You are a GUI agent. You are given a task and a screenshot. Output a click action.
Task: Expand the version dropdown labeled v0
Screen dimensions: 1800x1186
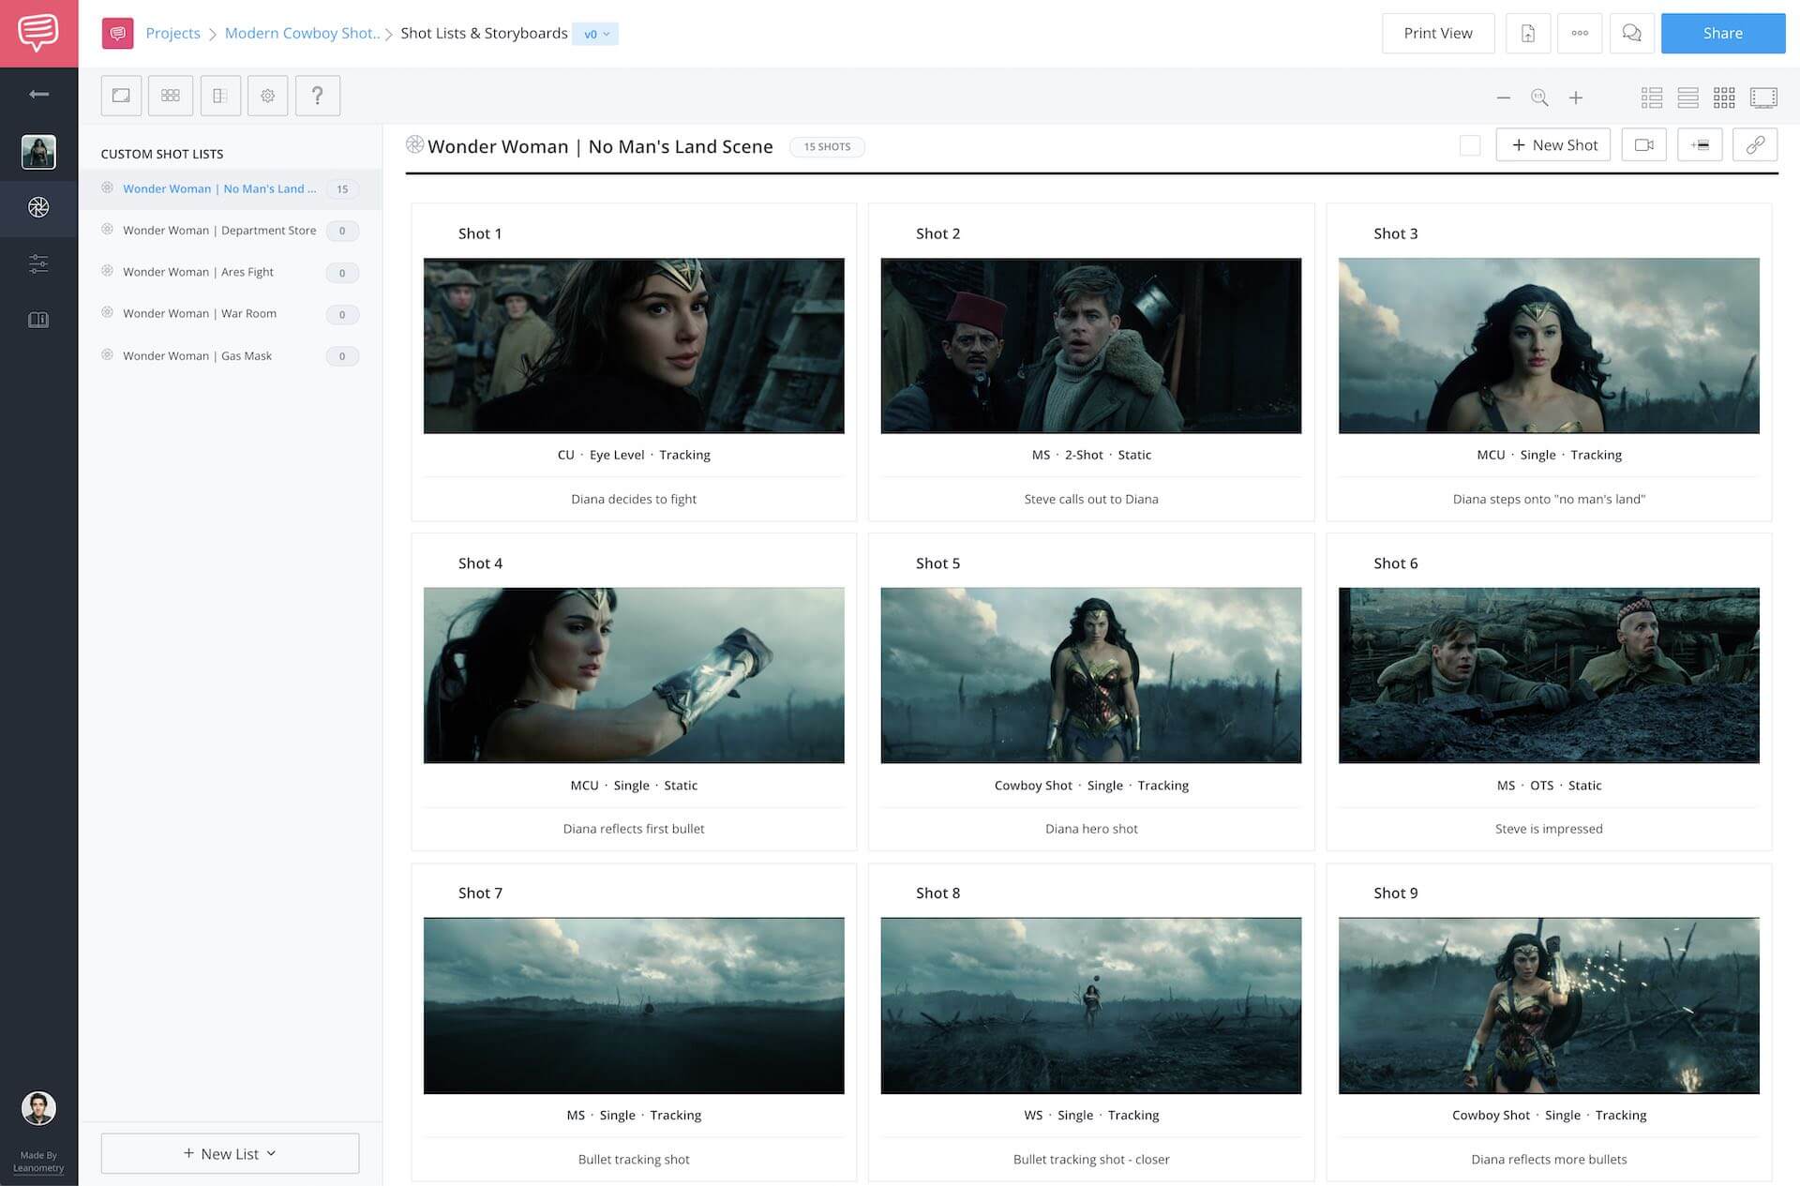[x=595, y=33]
